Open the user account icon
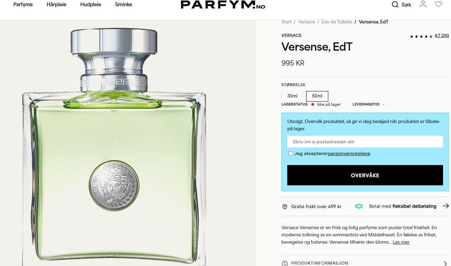The image size is (451, 266). coord(423,4)
